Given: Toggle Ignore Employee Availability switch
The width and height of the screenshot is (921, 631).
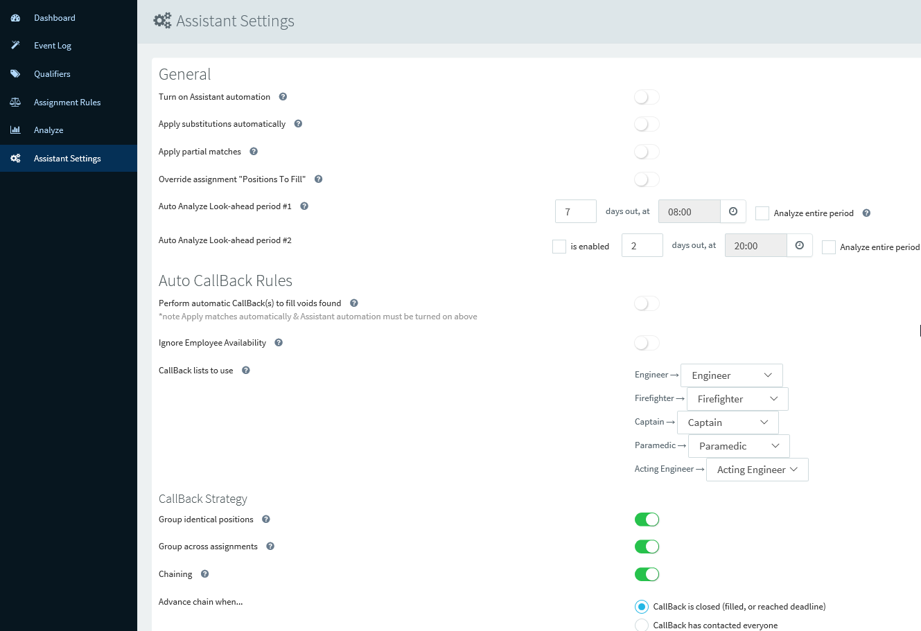Looking at the screenshot, I should click(647, 343).
